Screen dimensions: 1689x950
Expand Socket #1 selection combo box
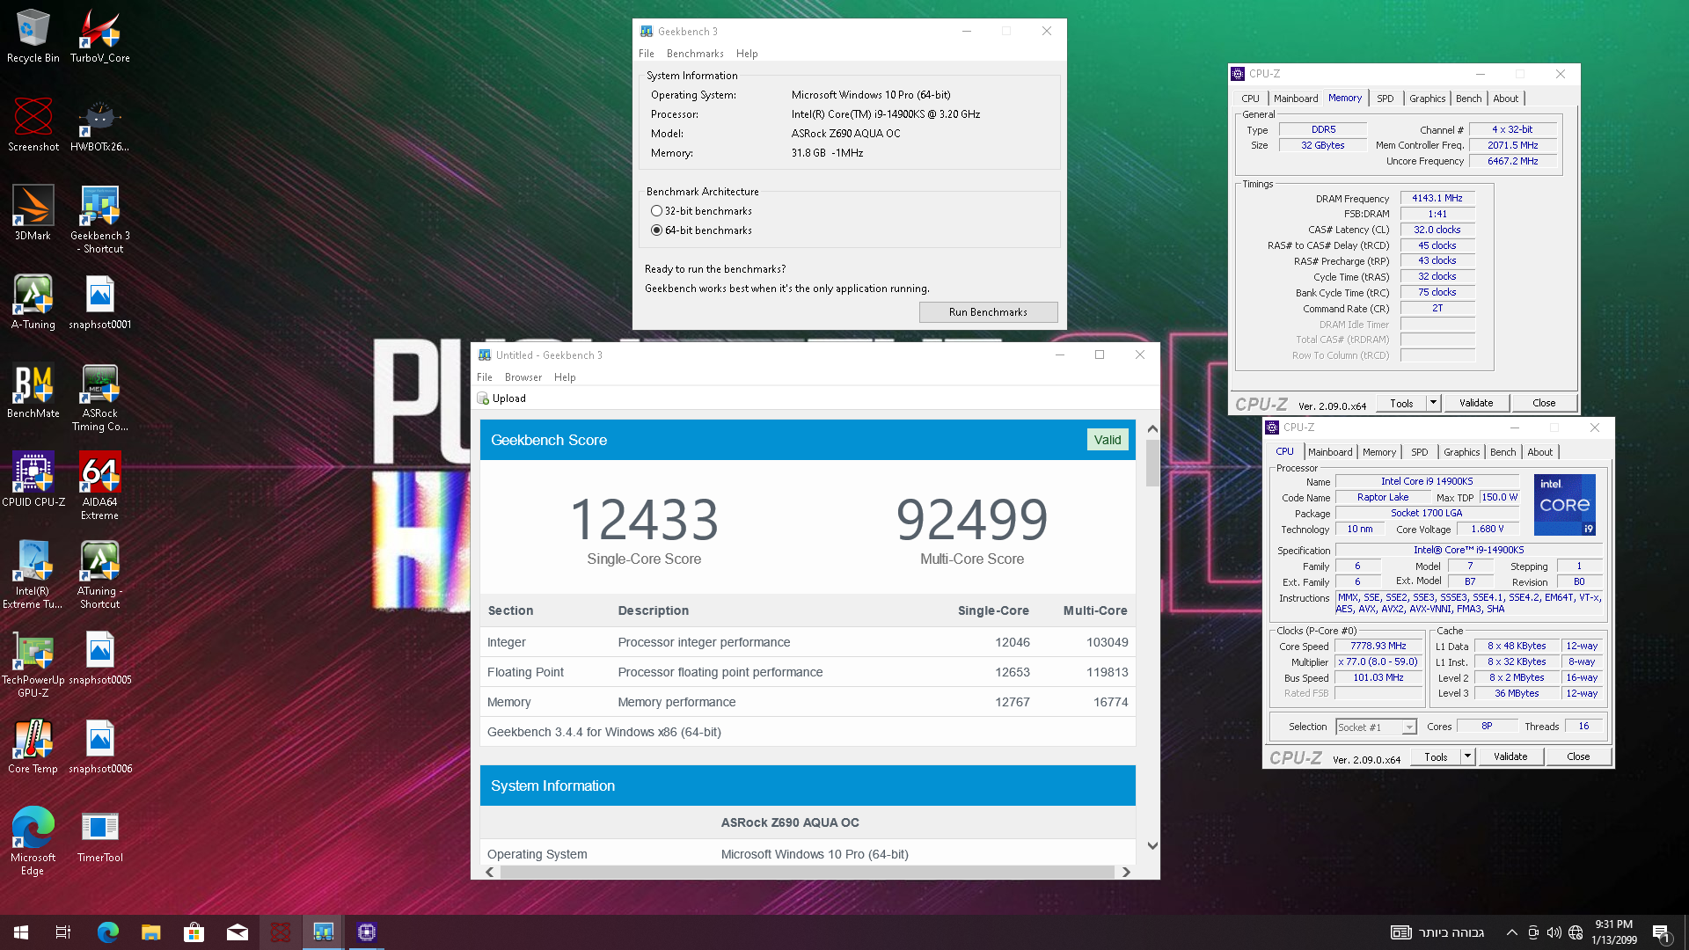click(1376, 727)
